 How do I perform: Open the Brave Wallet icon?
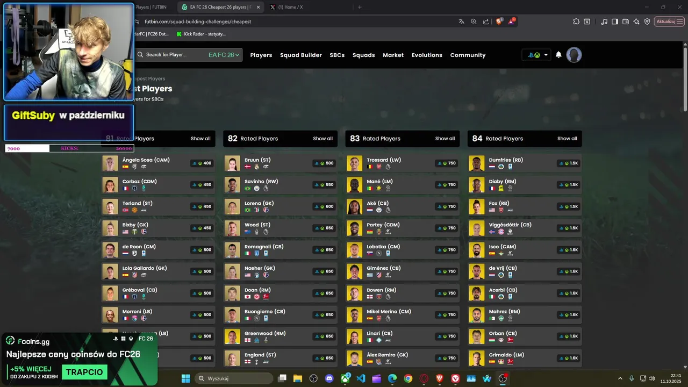626,21
